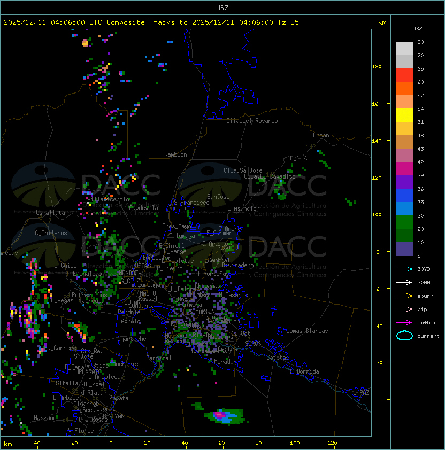Screen dimensions: 445x450
Task: Click the Potrerillos map label
Action: coord(89,295)
